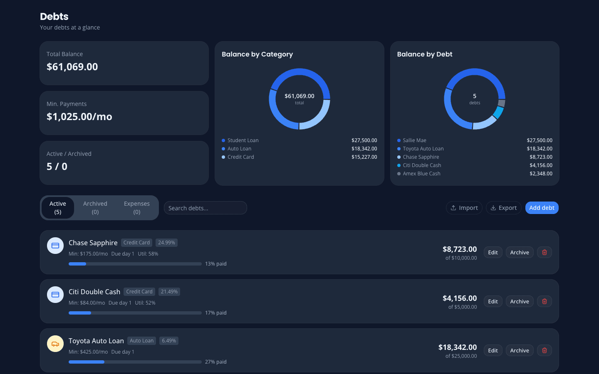Image resolution: width=599 pixels, height=374 pixels.
Task: Archive the Citi Double Cash debt
Action: click(519, 301)
